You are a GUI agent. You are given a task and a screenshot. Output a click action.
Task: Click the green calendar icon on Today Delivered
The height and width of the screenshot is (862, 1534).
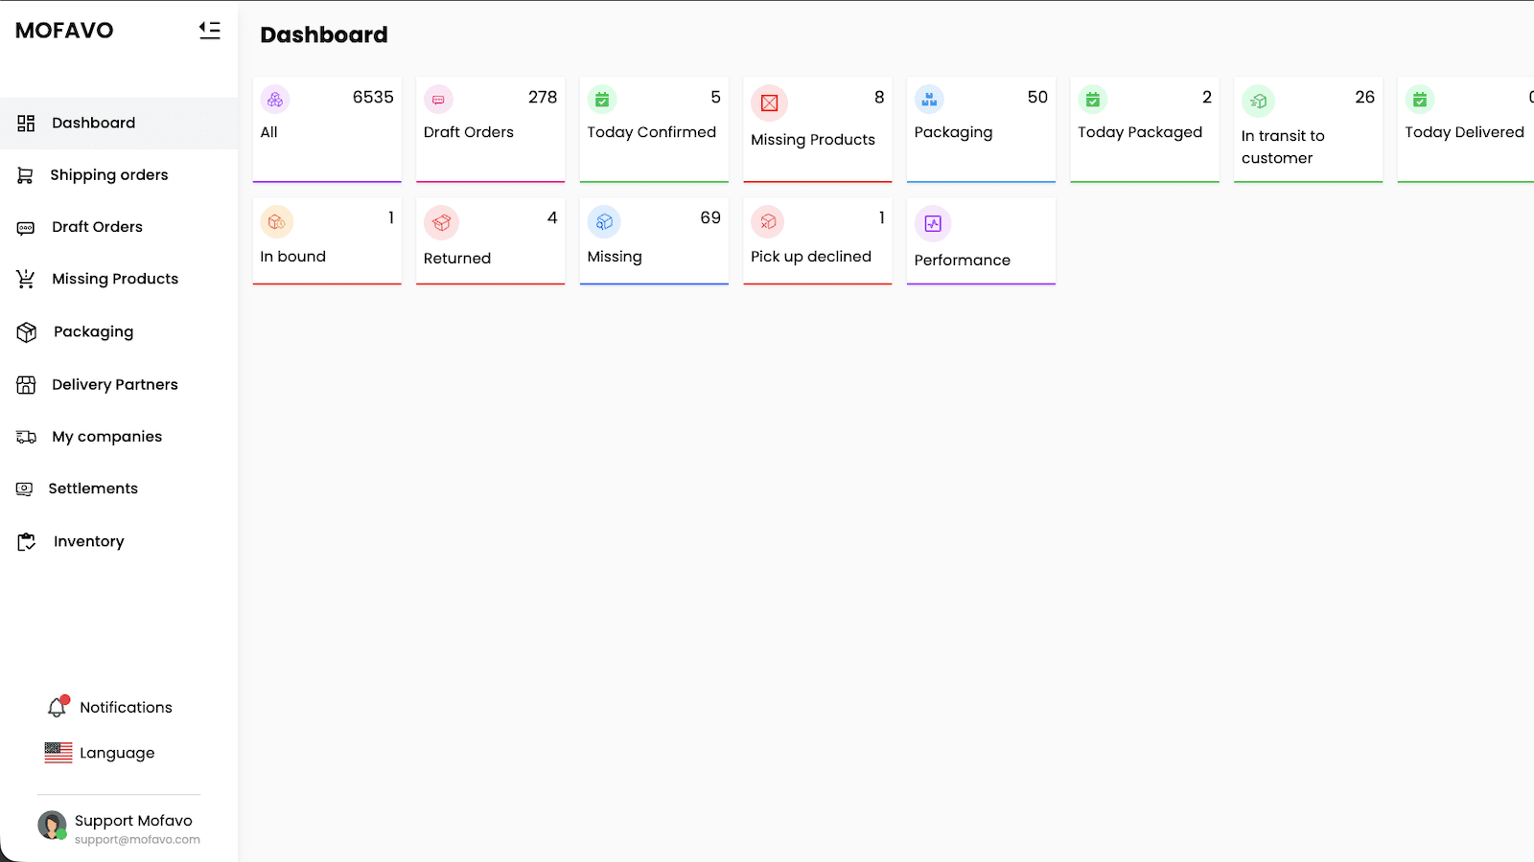tap(1420, 100)
